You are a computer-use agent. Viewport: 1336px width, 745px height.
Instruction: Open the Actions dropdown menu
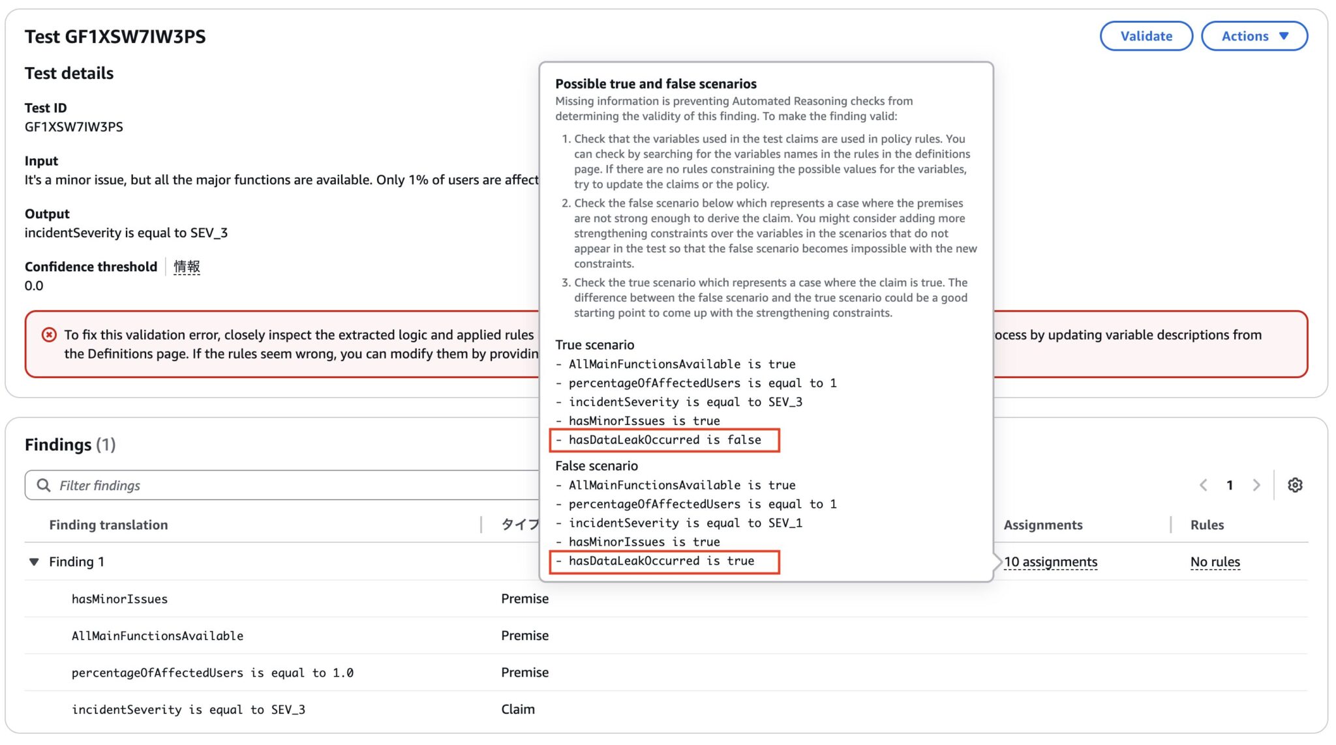point(1254,36)
